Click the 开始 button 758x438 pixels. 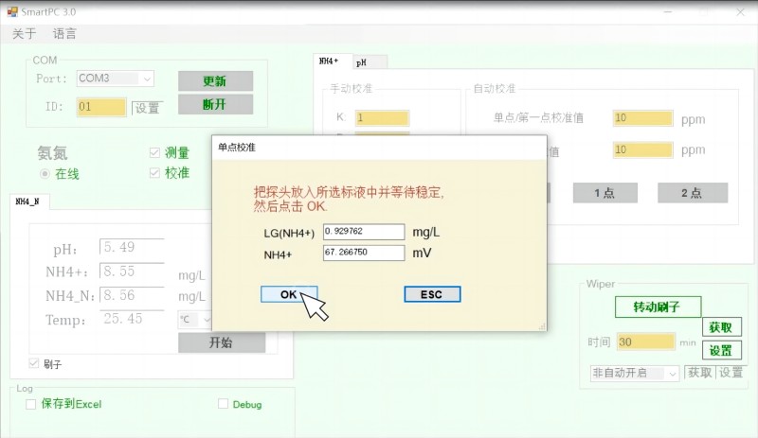[x=222, y=342]
